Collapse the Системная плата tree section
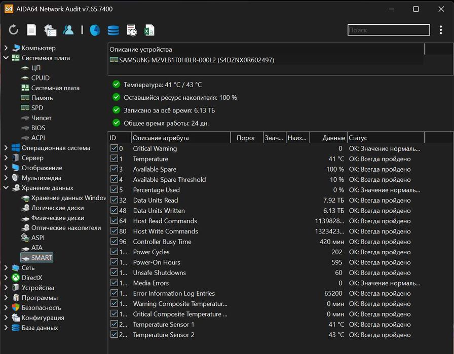The height and width of the screenshot is (354, 454). 6,58
